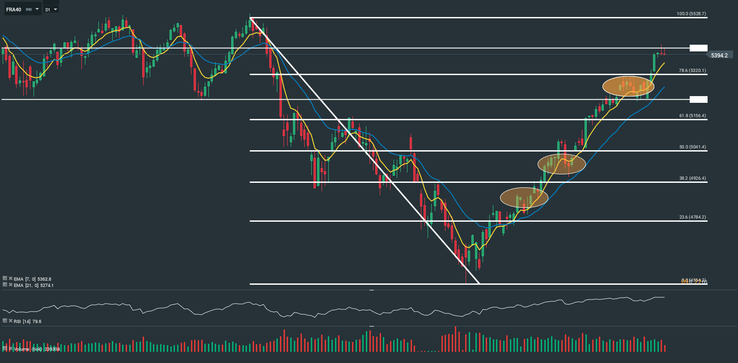This screenshot has height=363, width=738.
Task: Select the 50.0 (5041.4) Fibonacci label
Action: [692, 147]
